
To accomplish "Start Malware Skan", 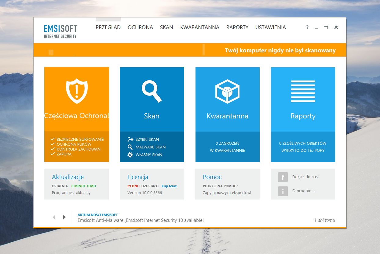I will tap(151, 147).
